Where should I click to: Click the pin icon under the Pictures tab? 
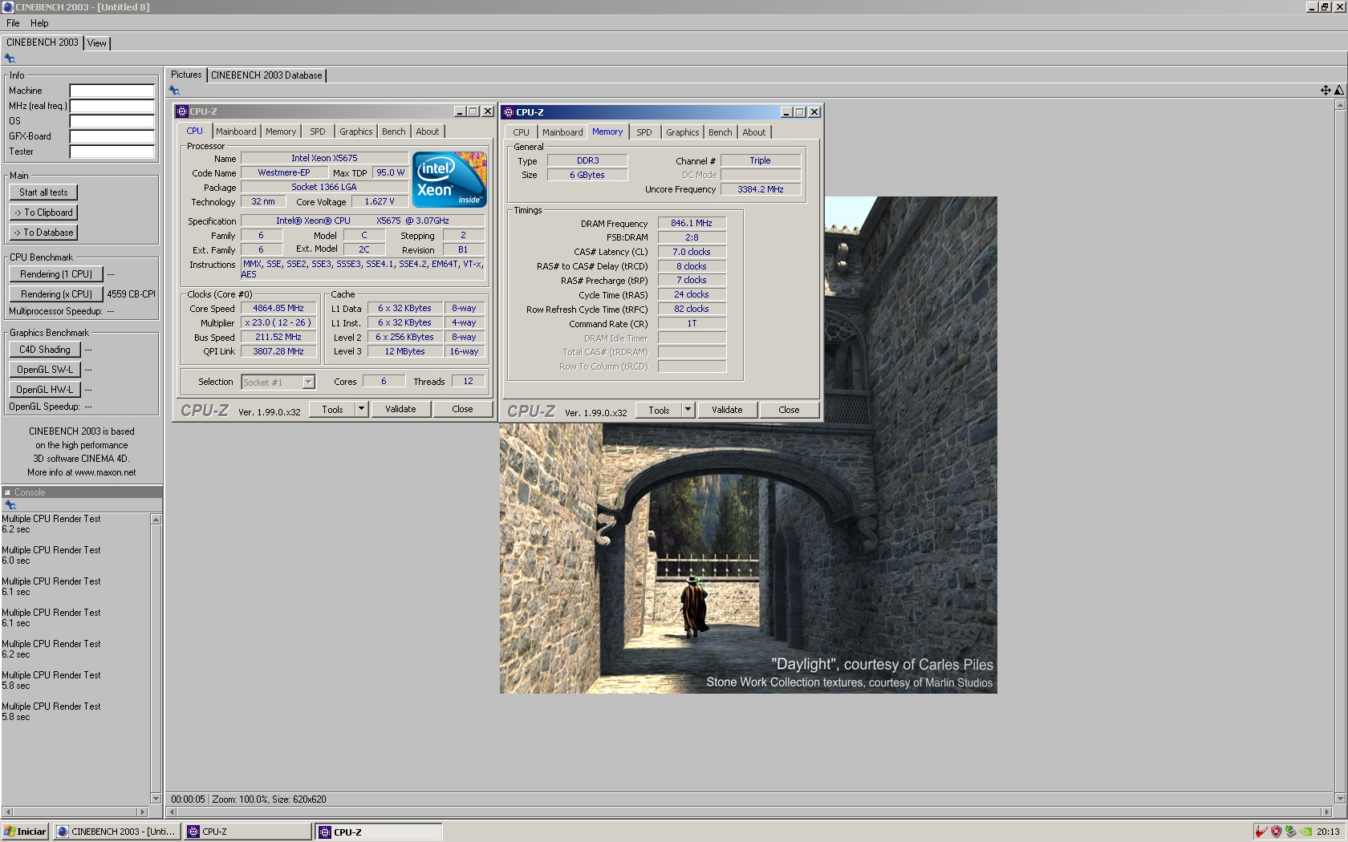(174, 91)
